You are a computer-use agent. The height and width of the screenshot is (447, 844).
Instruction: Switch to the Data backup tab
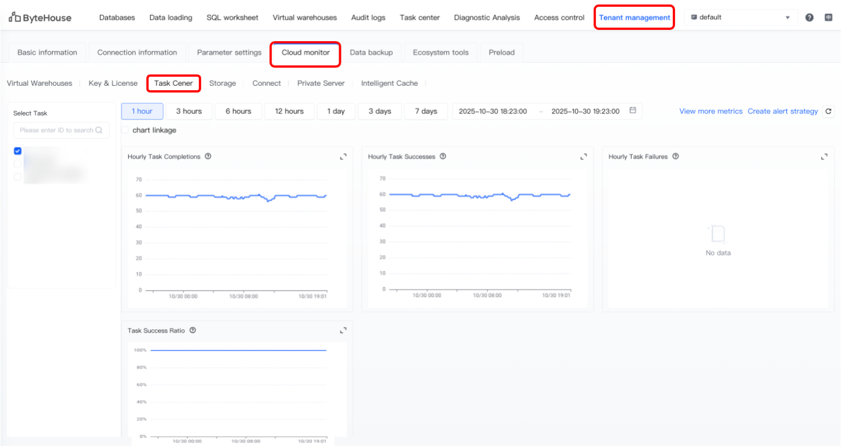(x=371, y=52)
